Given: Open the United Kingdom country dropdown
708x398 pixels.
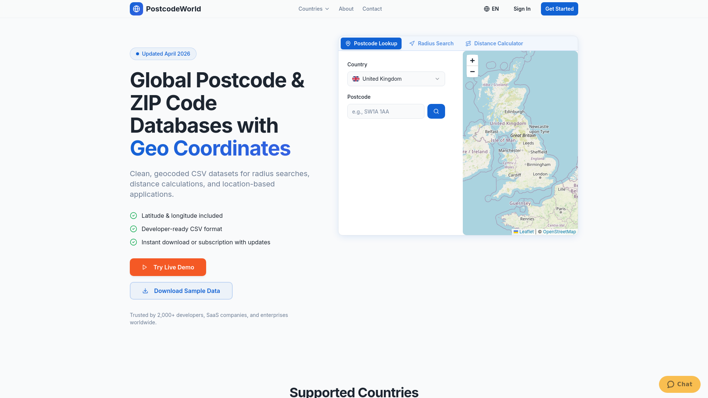Looking at the screenshot, I should [x=396, y=79].
